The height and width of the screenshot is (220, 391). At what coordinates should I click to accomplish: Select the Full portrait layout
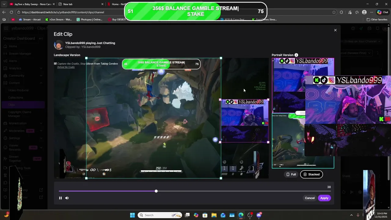pos(291,174)
